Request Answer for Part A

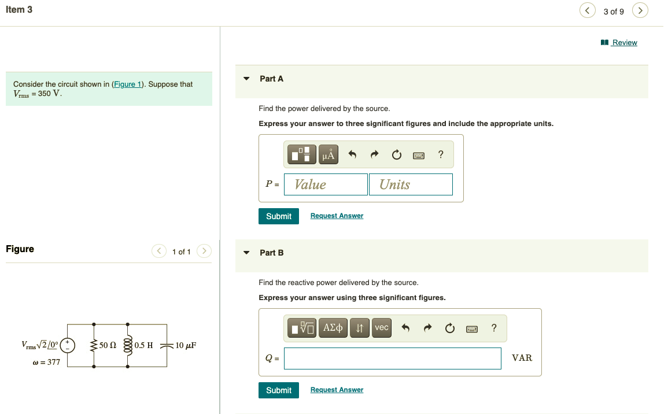pyautogui.click(x=337, y=216)
